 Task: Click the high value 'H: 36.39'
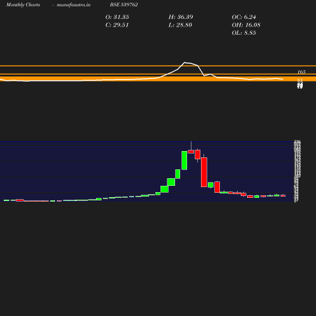click(181, 17)
